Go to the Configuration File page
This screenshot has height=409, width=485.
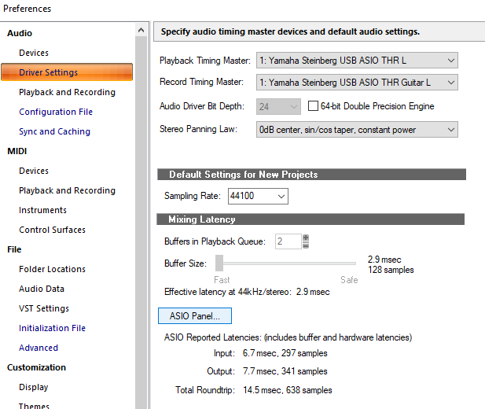[56, 112]
